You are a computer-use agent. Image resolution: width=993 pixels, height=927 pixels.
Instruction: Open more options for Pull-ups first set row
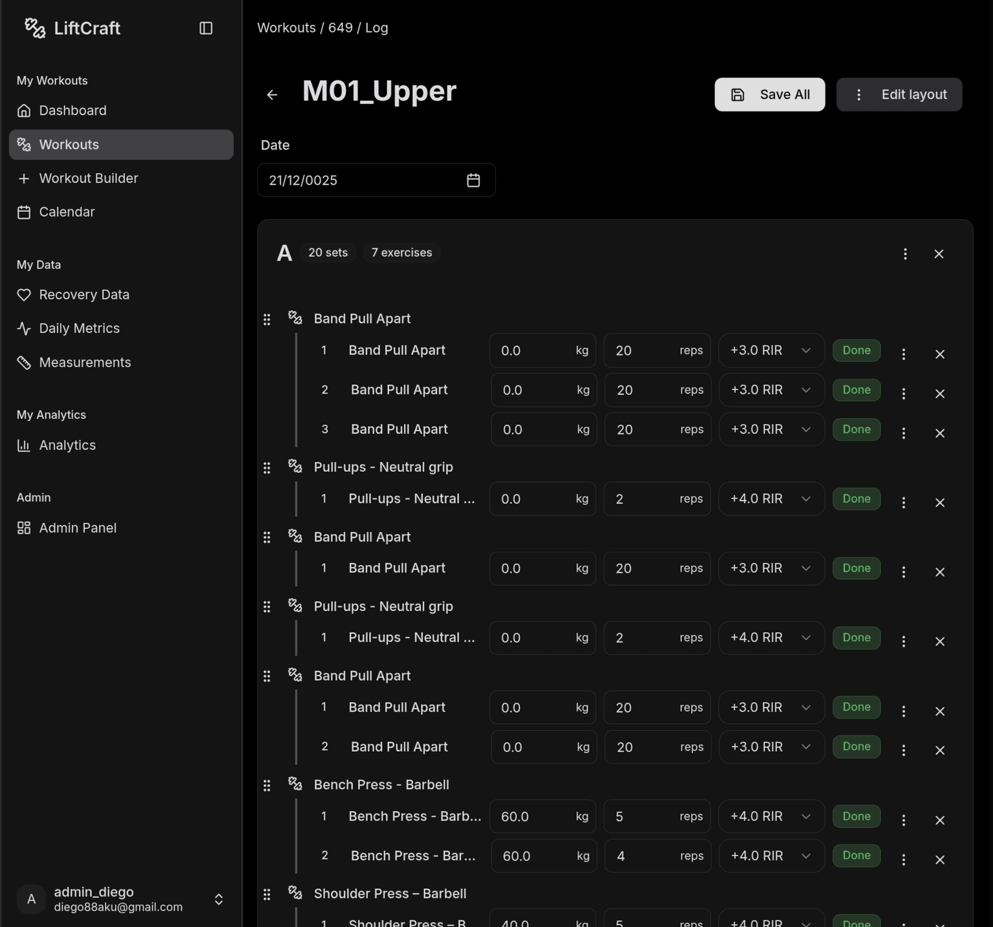(x=903, y=502)
